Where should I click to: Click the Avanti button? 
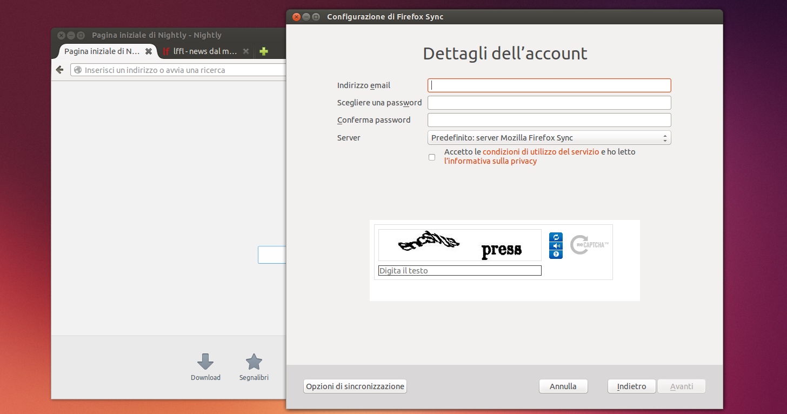click(x=682, y=386)
